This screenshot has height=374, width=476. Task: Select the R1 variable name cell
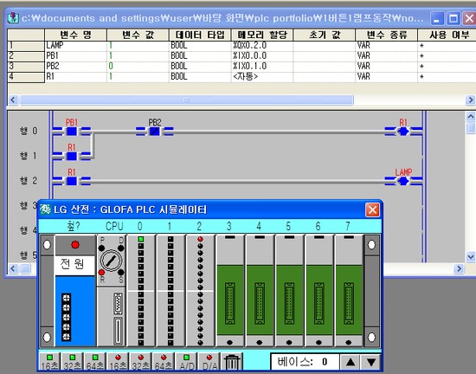point(75,77)
